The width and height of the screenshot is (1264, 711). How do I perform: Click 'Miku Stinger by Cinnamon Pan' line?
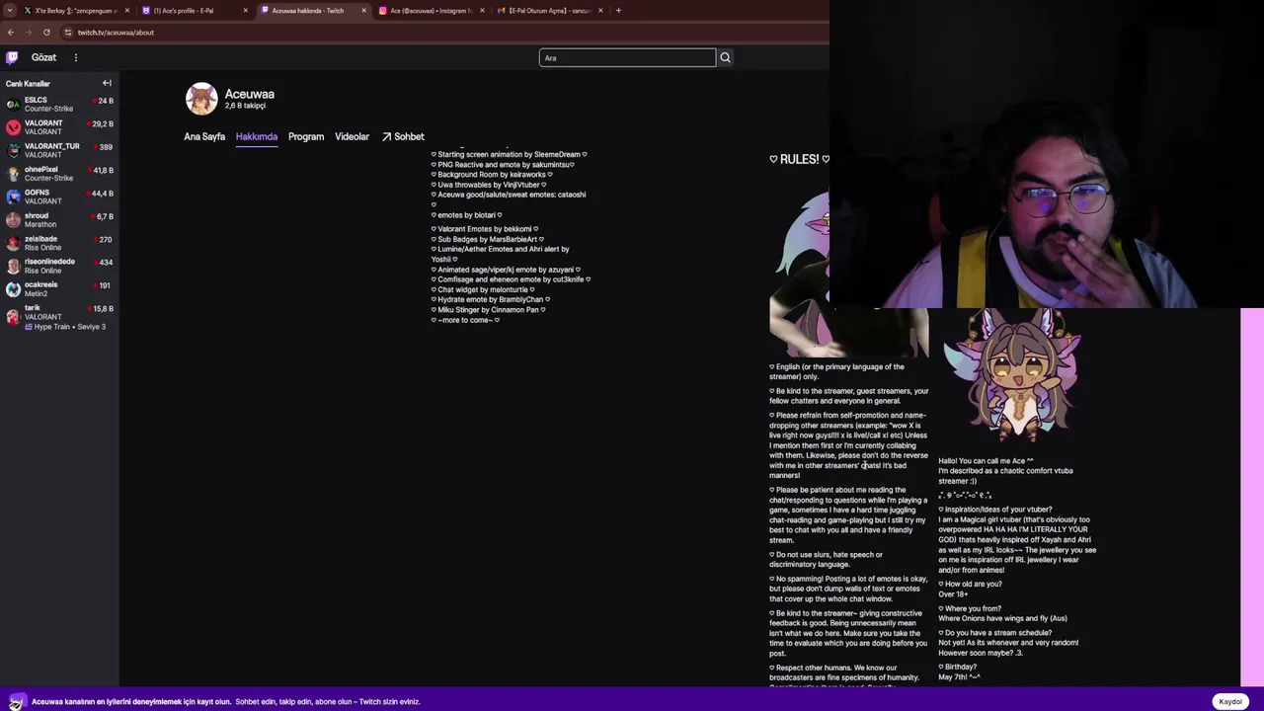(x=489, y=310)
